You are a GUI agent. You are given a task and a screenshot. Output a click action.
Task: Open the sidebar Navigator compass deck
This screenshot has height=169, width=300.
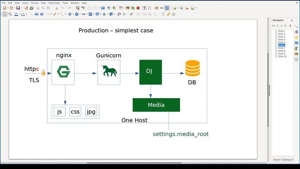tap(296, 59)
